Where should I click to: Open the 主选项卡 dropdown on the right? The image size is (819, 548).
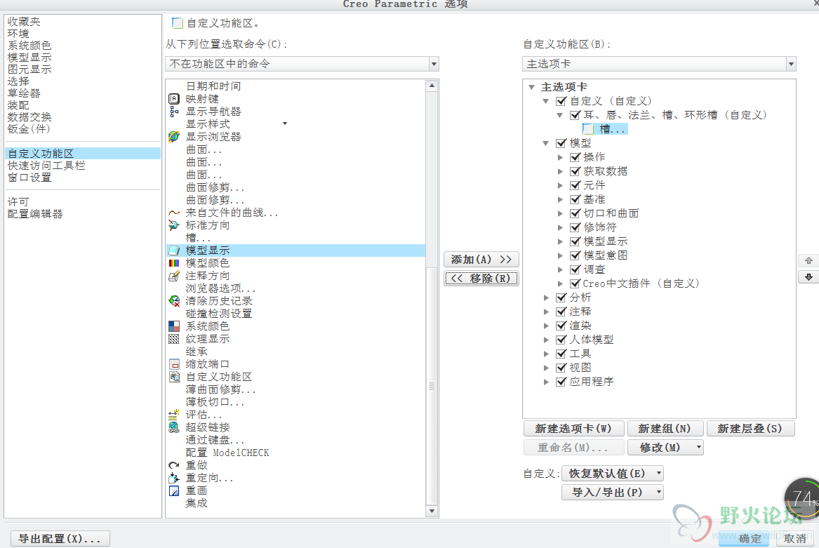[792, 65]
